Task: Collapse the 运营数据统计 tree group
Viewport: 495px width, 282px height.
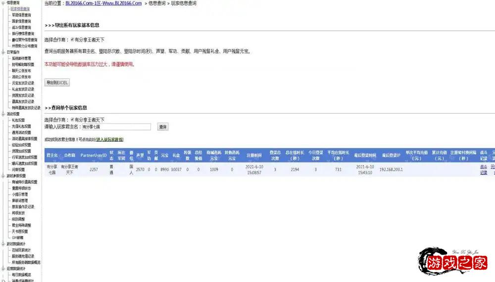Action: pyautogui.click(x=3, y=269)
